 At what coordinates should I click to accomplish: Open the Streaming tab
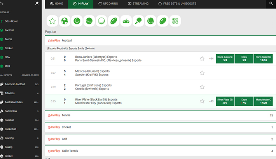tap(138, 4)
